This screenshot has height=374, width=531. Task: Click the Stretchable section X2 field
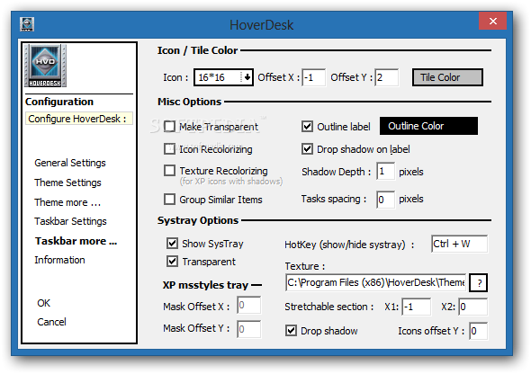[x=473, y=307]
